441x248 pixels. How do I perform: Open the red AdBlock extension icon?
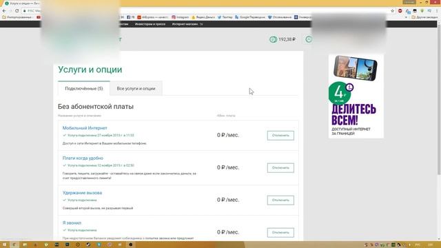pyautogui.click(x=400, y=11)
